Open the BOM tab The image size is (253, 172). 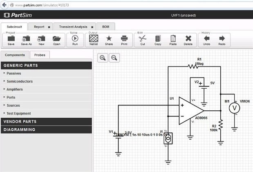105,27
